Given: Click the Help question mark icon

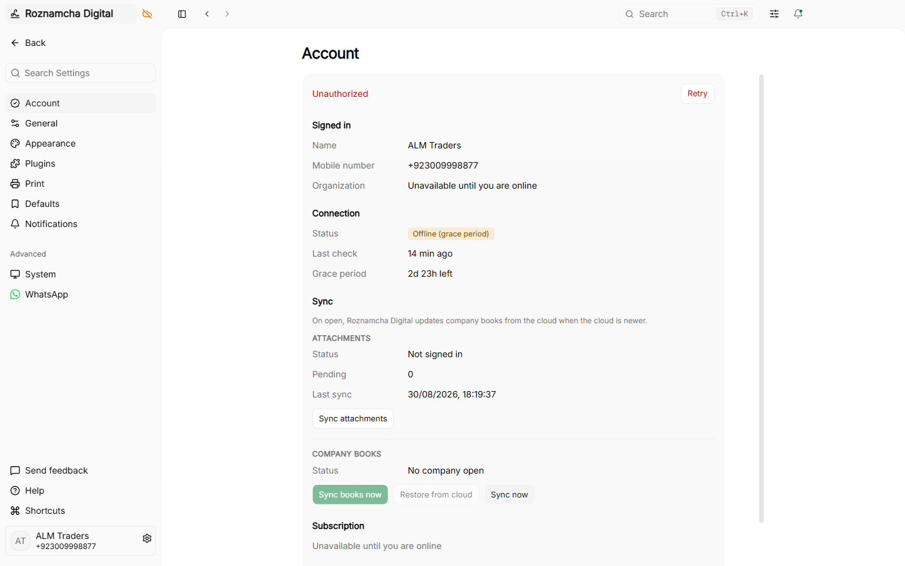Looking at the screenshot, I should pyautogui.click(x=15, y=491).
